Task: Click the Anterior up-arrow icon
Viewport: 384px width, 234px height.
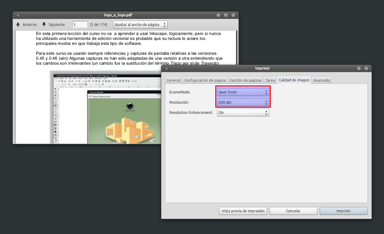Action: click(x=18, y=24)
